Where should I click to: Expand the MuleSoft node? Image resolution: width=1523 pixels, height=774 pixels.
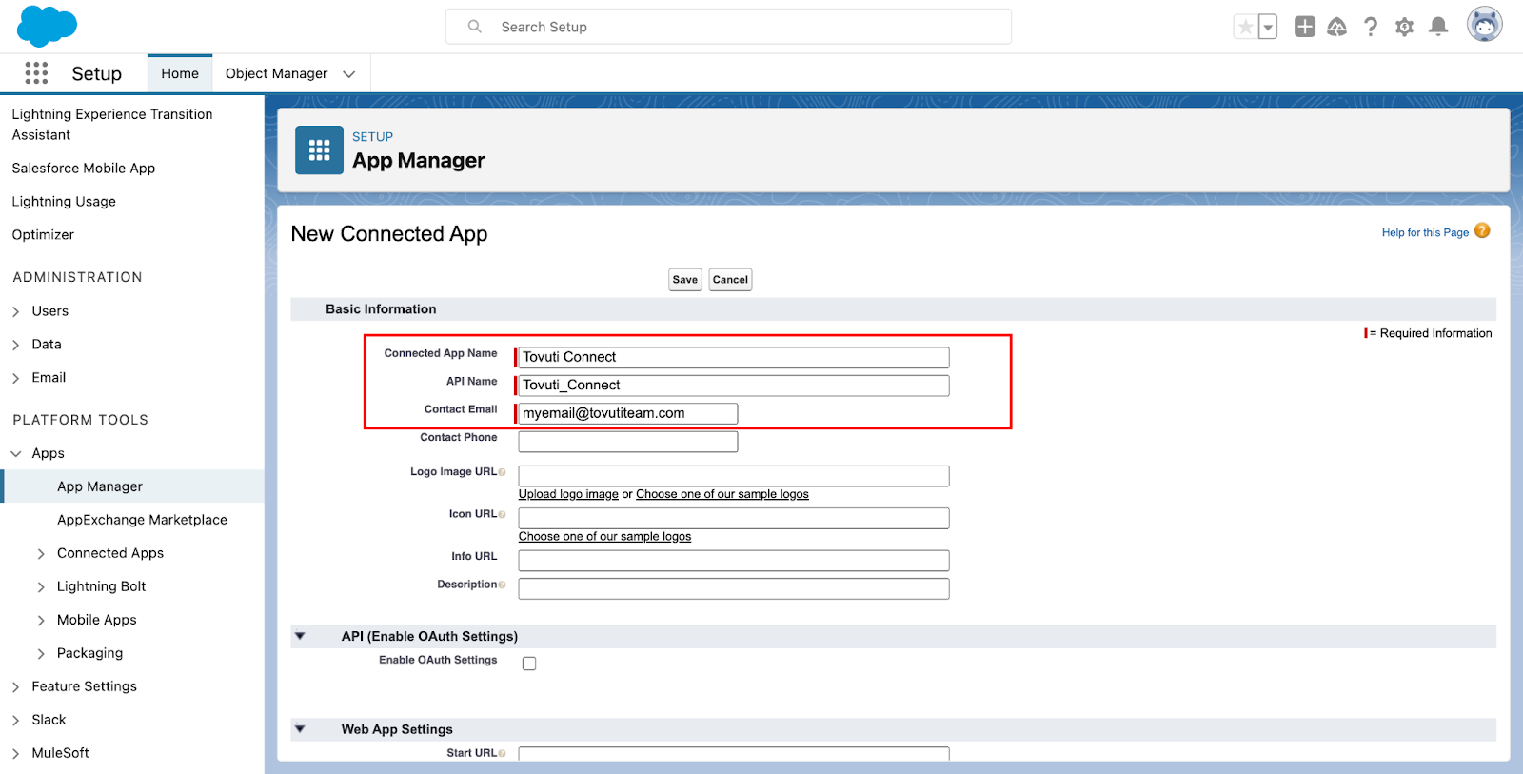(x=15, y=754)
